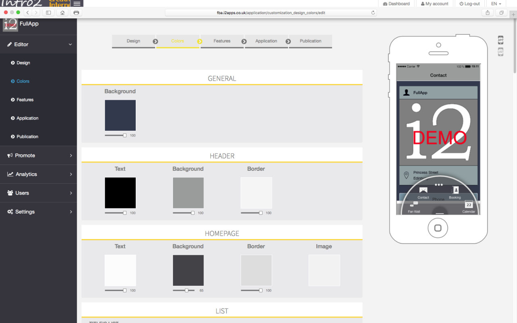Toggle the browser sidebar icon
Viewport: 517px width, 323px height.
48,13
